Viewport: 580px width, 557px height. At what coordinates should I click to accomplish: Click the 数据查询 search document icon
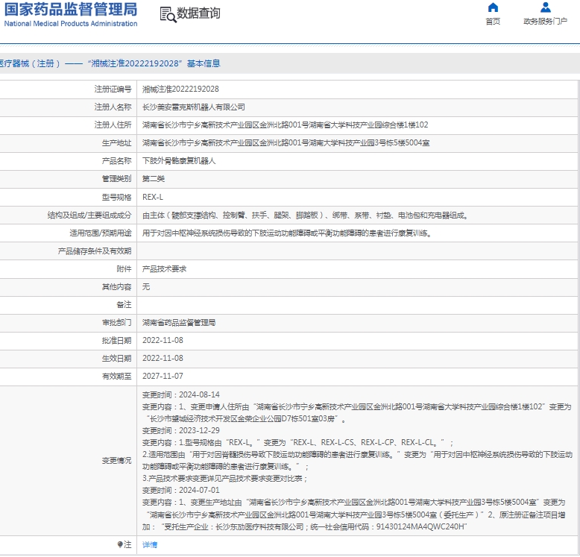click(168, 14)
